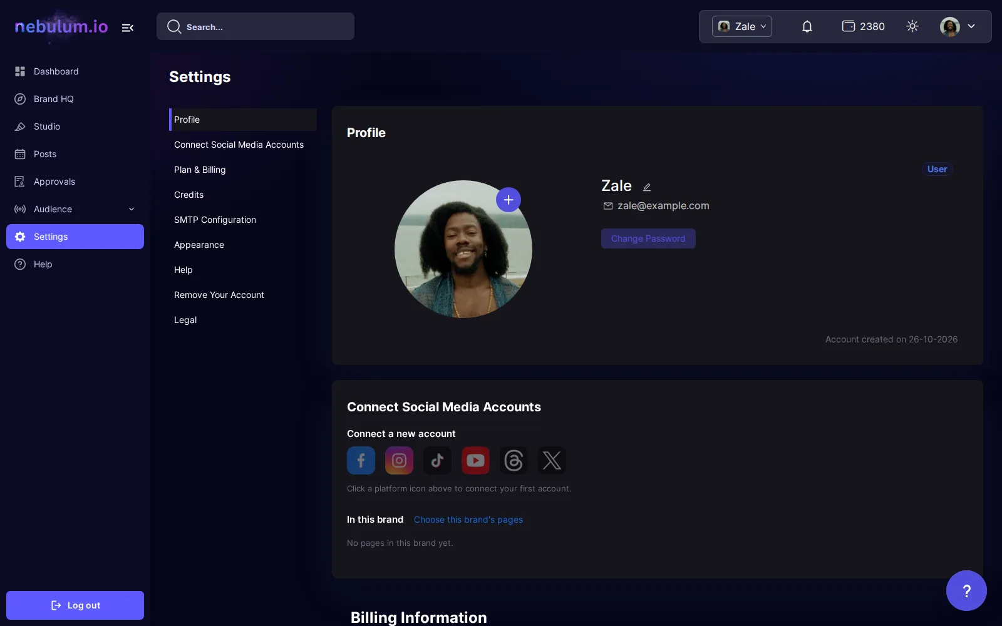Upload new profile photo plus button
1002x626 pixels.
click(509, 200)
